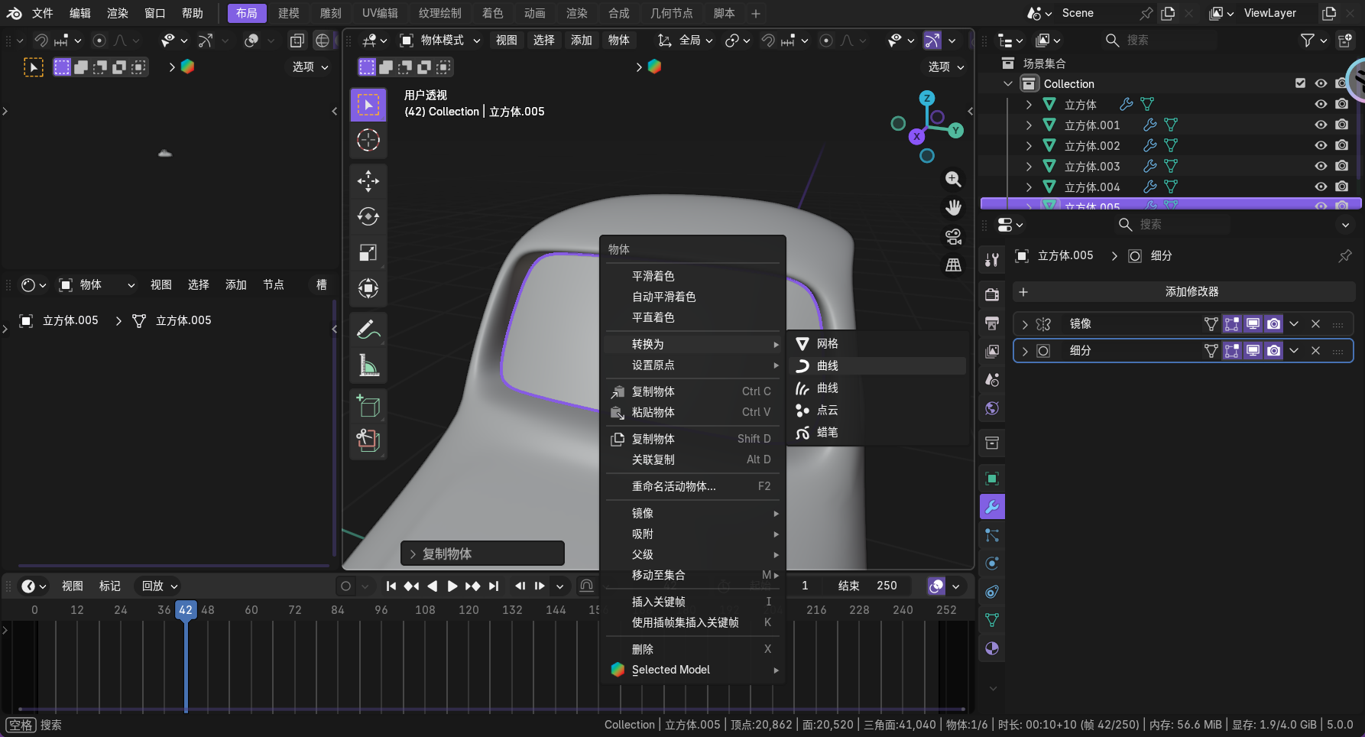Open the Modifiers wrench properties tab

click(x=992, y=507)
